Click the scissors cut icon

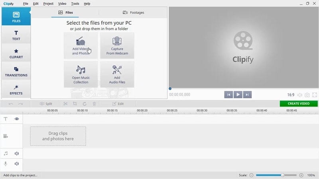point(65,104)
